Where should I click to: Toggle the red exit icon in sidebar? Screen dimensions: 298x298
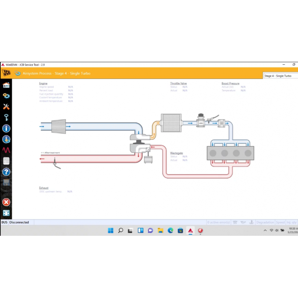point(6,202)
